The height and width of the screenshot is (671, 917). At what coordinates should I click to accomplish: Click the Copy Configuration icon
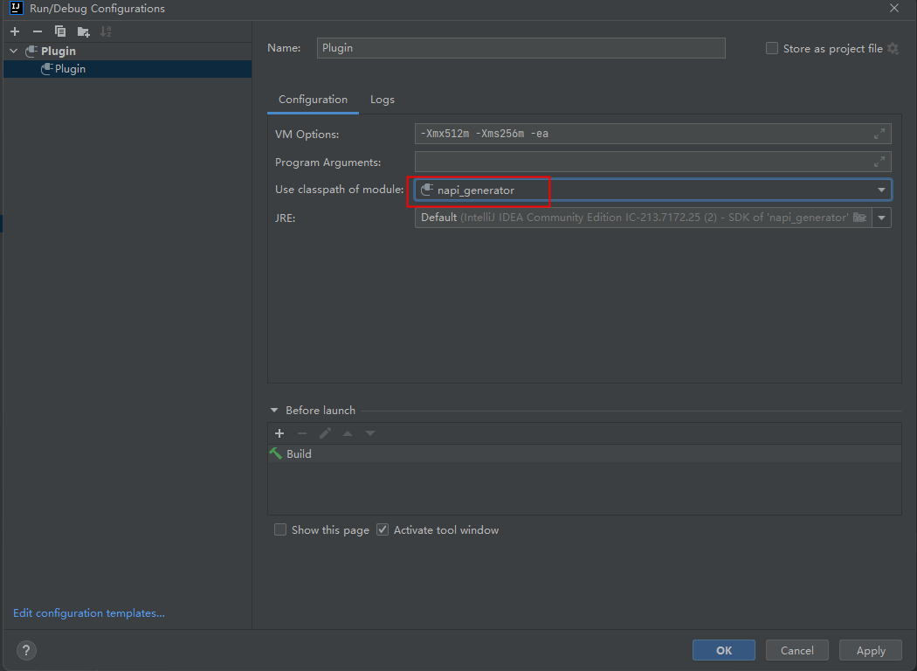(x=60, y=31)
